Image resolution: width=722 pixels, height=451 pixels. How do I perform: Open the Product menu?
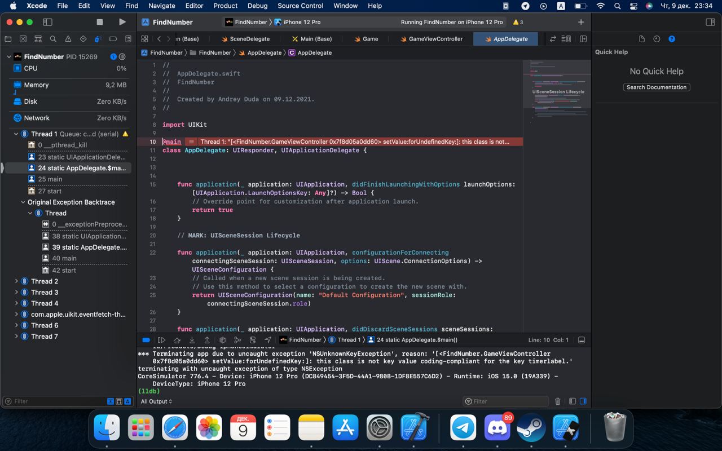pyautogui.click(x=225, y=6)
